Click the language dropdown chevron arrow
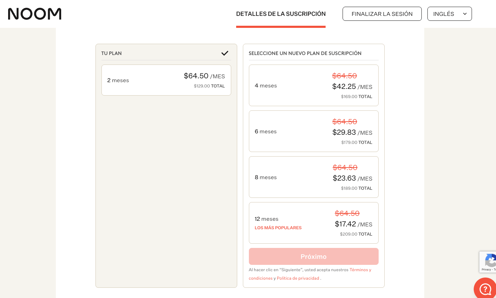Viewport: 496px width, 298px height. 465,14
